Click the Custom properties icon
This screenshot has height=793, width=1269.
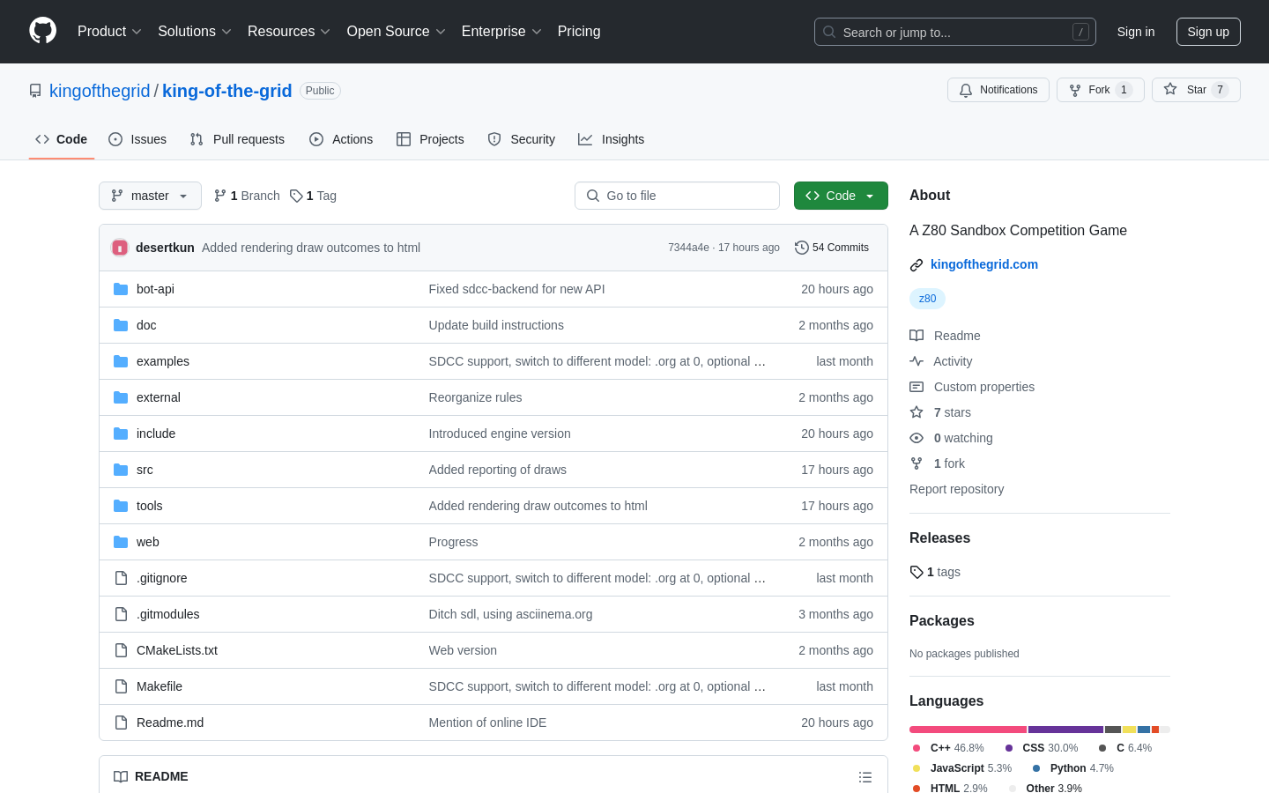(916, 387)
